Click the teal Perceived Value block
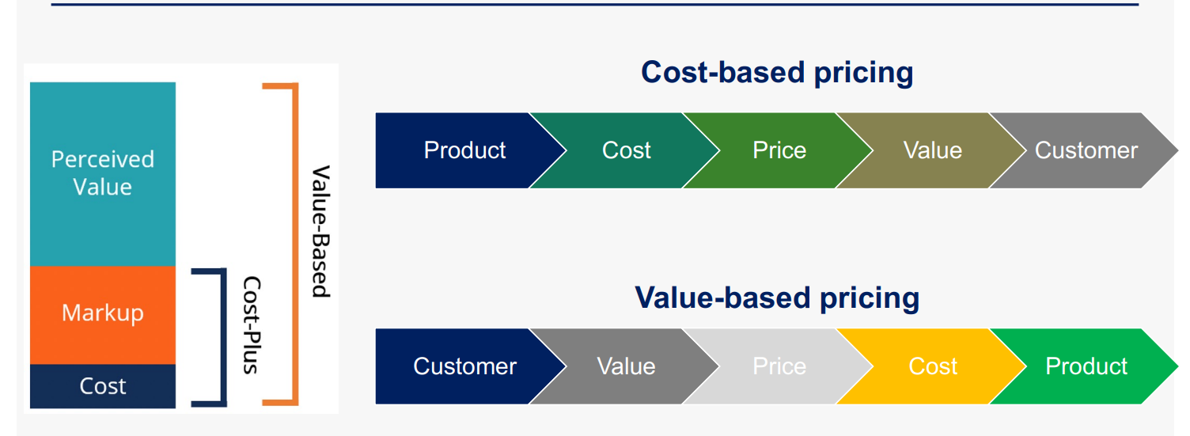This screenshot has height=436, width=1190. 103,173
